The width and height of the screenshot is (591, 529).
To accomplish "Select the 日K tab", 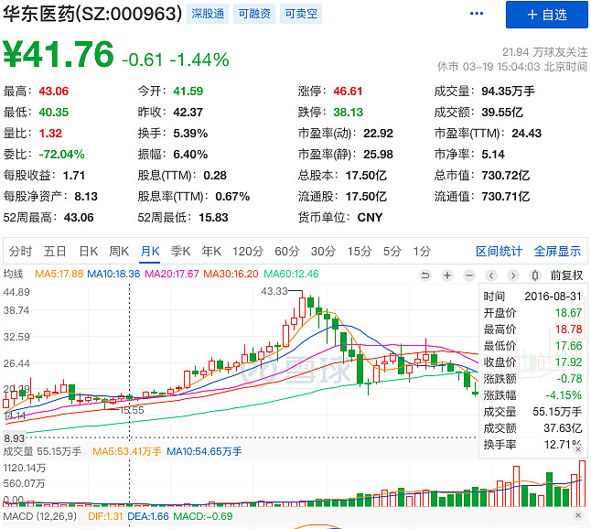I will [89, 251].
